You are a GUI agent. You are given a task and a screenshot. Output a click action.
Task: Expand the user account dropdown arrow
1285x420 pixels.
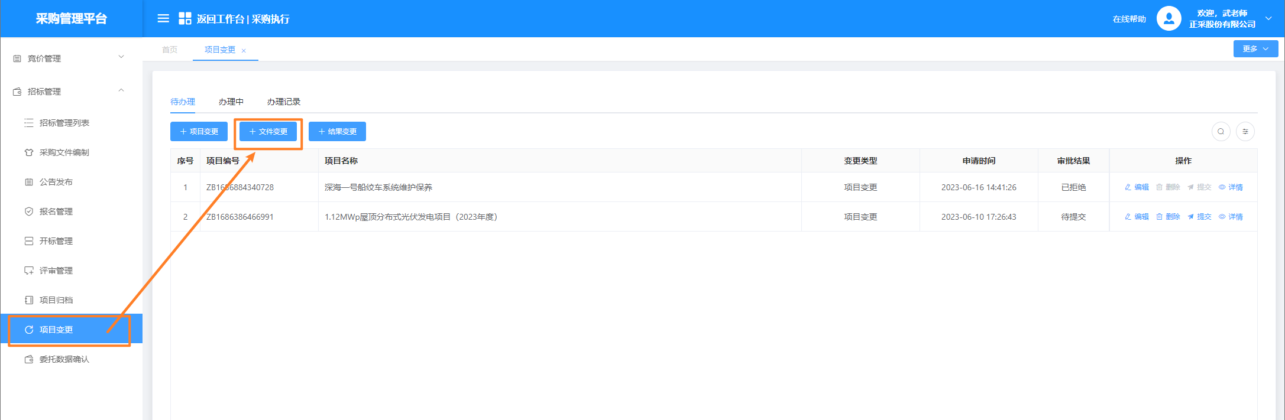click(1268, 18)
